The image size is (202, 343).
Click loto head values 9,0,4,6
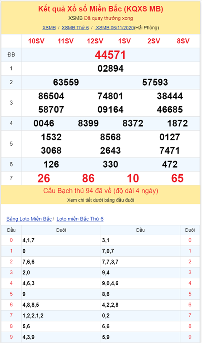(x=110, y=283)
